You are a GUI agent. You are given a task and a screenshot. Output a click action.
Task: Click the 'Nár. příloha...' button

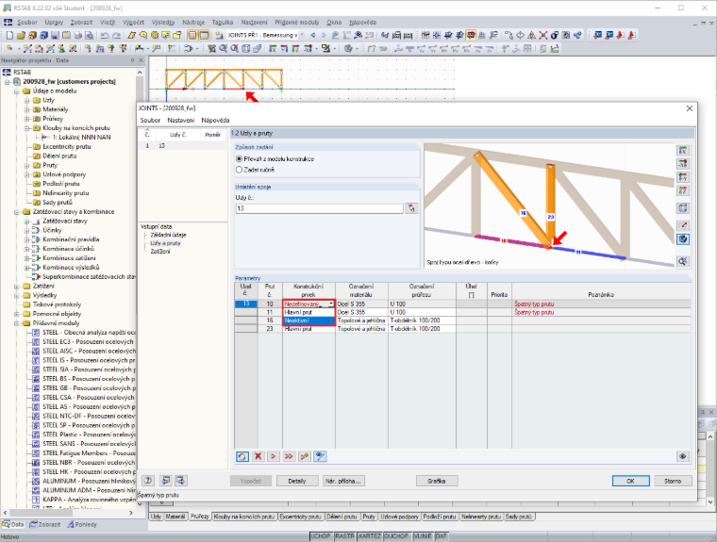343,481
